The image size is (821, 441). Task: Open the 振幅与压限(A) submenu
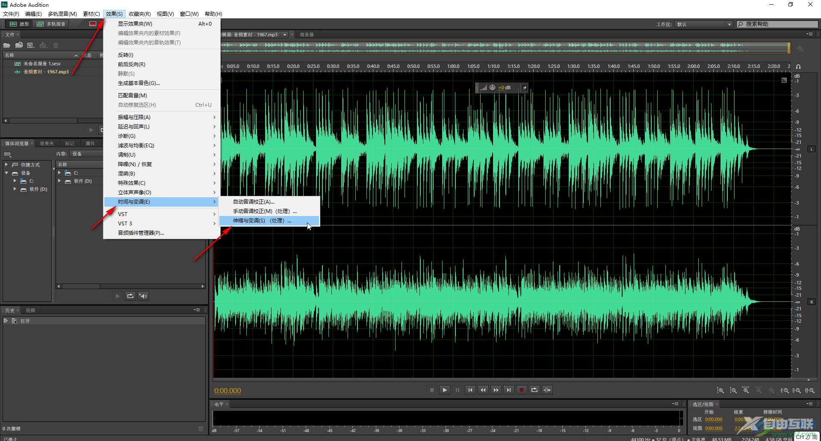tap(162, 117)
